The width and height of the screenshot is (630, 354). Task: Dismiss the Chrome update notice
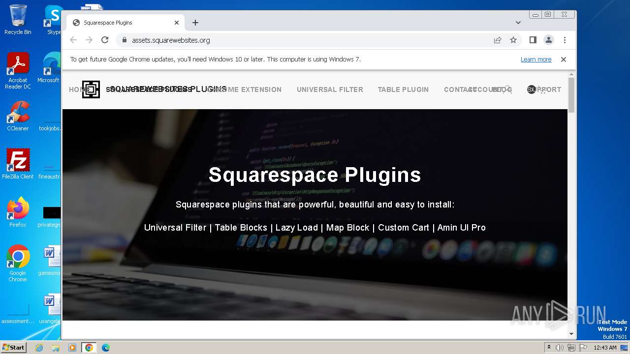coord(564,59)
